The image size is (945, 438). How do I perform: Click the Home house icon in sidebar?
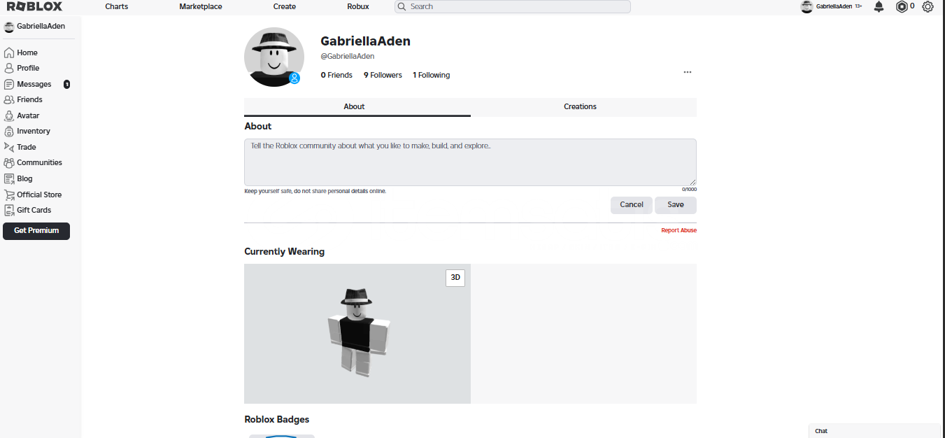tap(9, 52)
